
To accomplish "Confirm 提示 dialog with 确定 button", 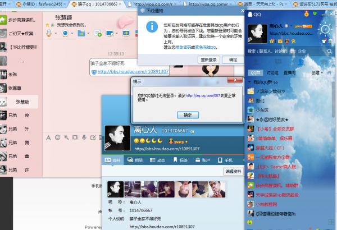I will [x=188, y=115].
